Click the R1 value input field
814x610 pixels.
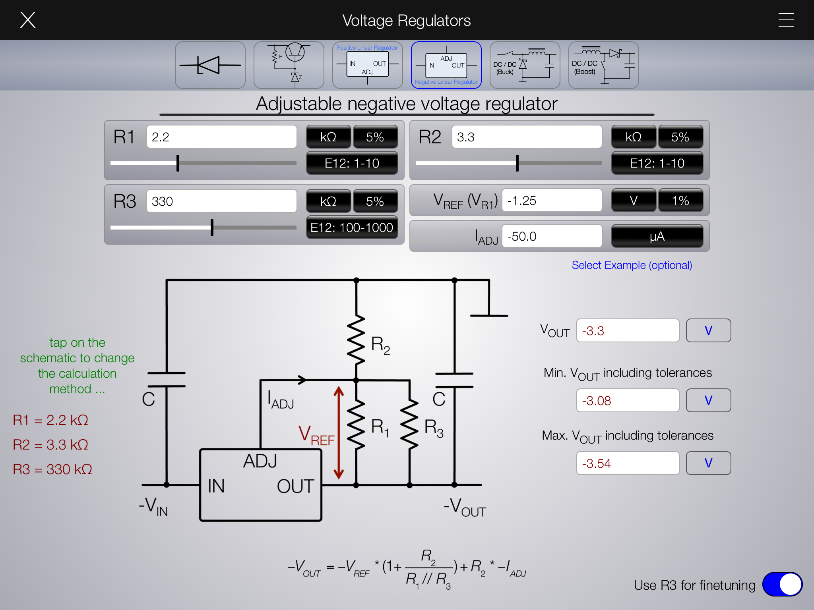click(x=221, y=137)
